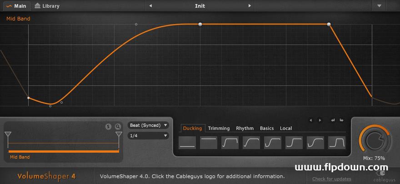Click the Init preset name field
Image resolution: width=400 pixels, height=184 pixels.
(200, 6)
